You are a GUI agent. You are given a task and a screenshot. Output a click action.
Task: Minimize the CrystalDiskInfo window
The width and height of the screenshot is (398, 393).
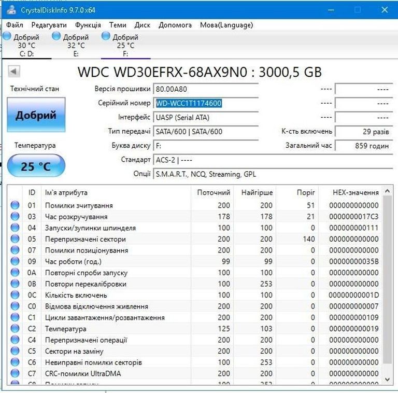(331, 10)
